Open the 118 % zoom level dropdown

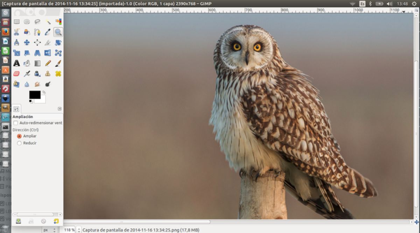pos(79,230)
